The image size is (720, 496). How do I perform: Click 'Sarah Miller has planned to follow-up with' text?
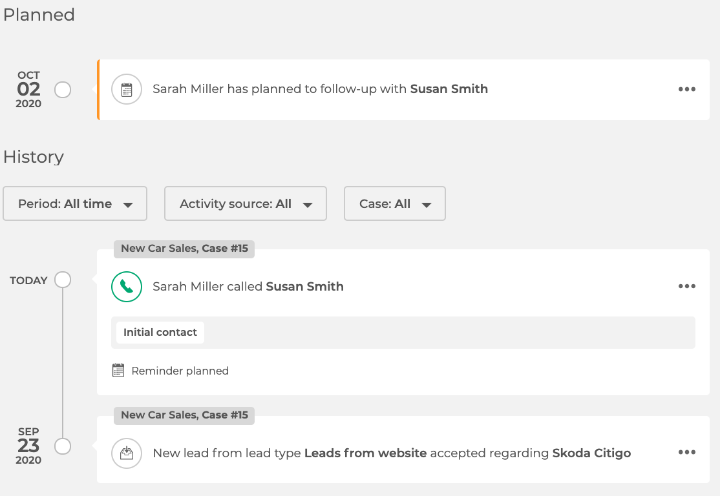pyautogui.click(x=280, y=89)
